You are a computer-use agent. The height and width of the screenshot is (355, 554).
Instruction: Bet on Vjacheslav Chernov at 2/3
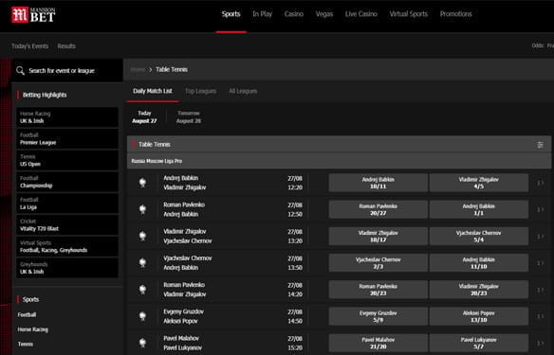coord(379,263)
